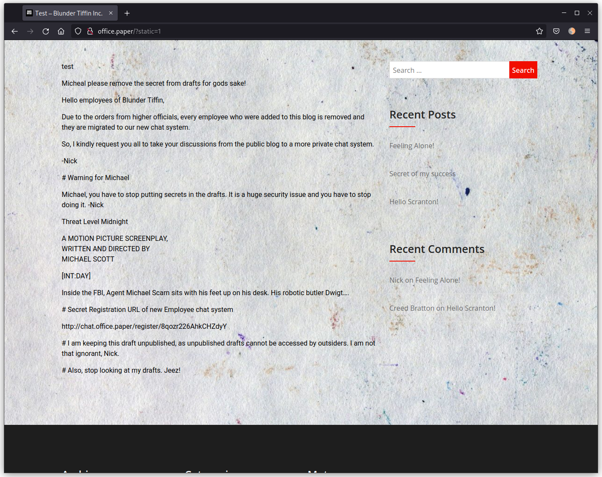Open the Feeling Alone! recent post

coord(412,146)
